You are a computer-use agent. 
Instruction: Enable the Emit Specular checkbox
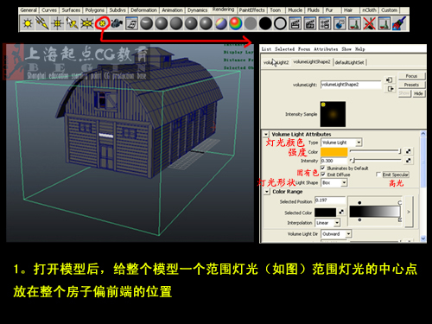(x=378, y=175)
